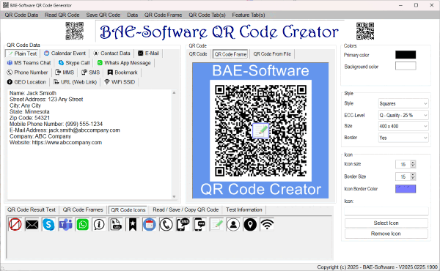Open the Bookmark tab
Viewport: 440px width, 271px height.
tap(122, 73)
